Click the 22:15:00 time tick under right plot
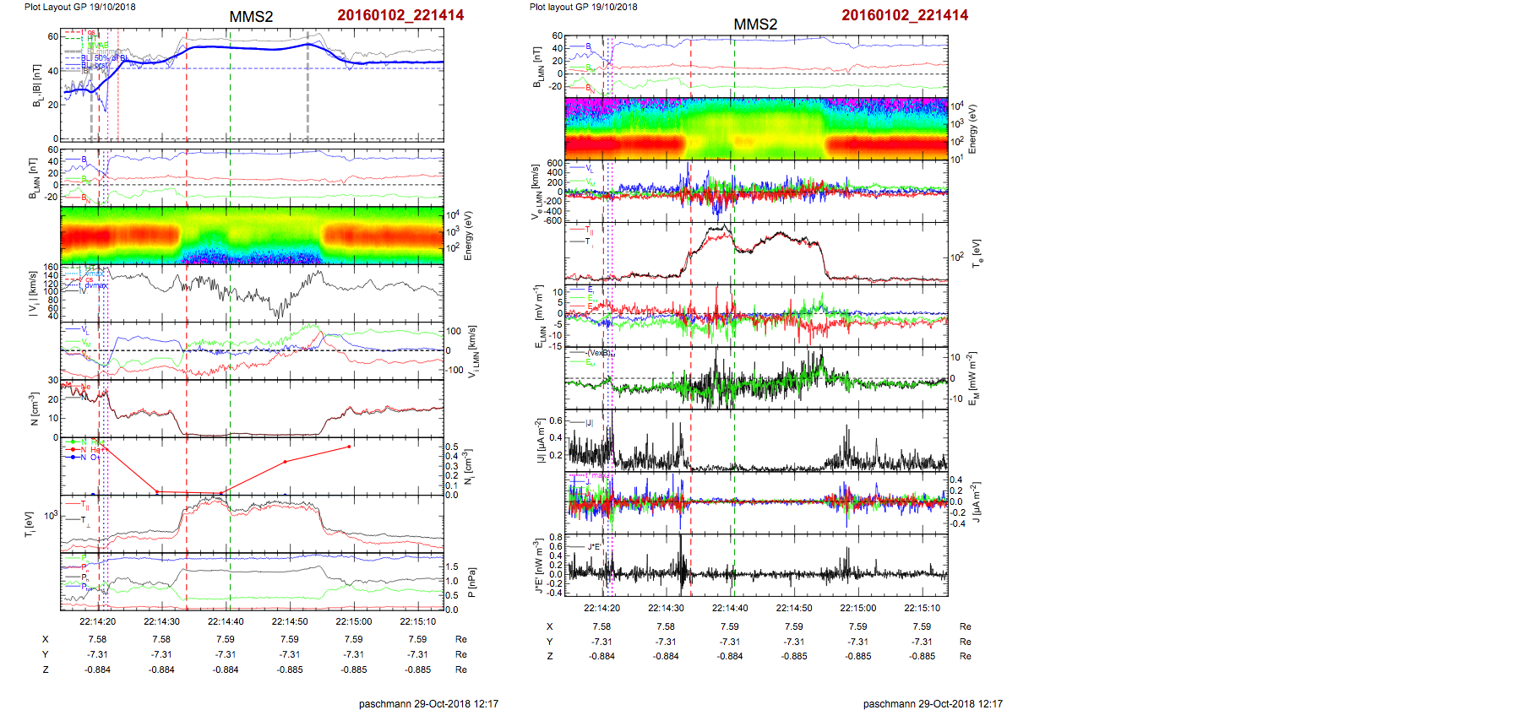The width and height of the screenshot is (1524, 710). point(857,608)
